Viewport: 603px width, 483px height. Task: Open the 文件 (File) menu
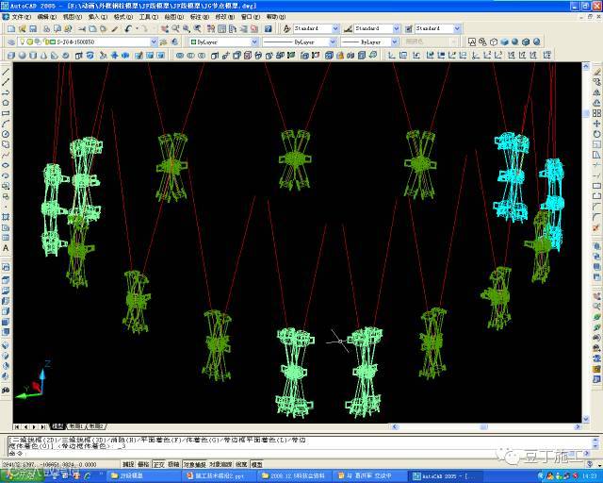(22, 17)
